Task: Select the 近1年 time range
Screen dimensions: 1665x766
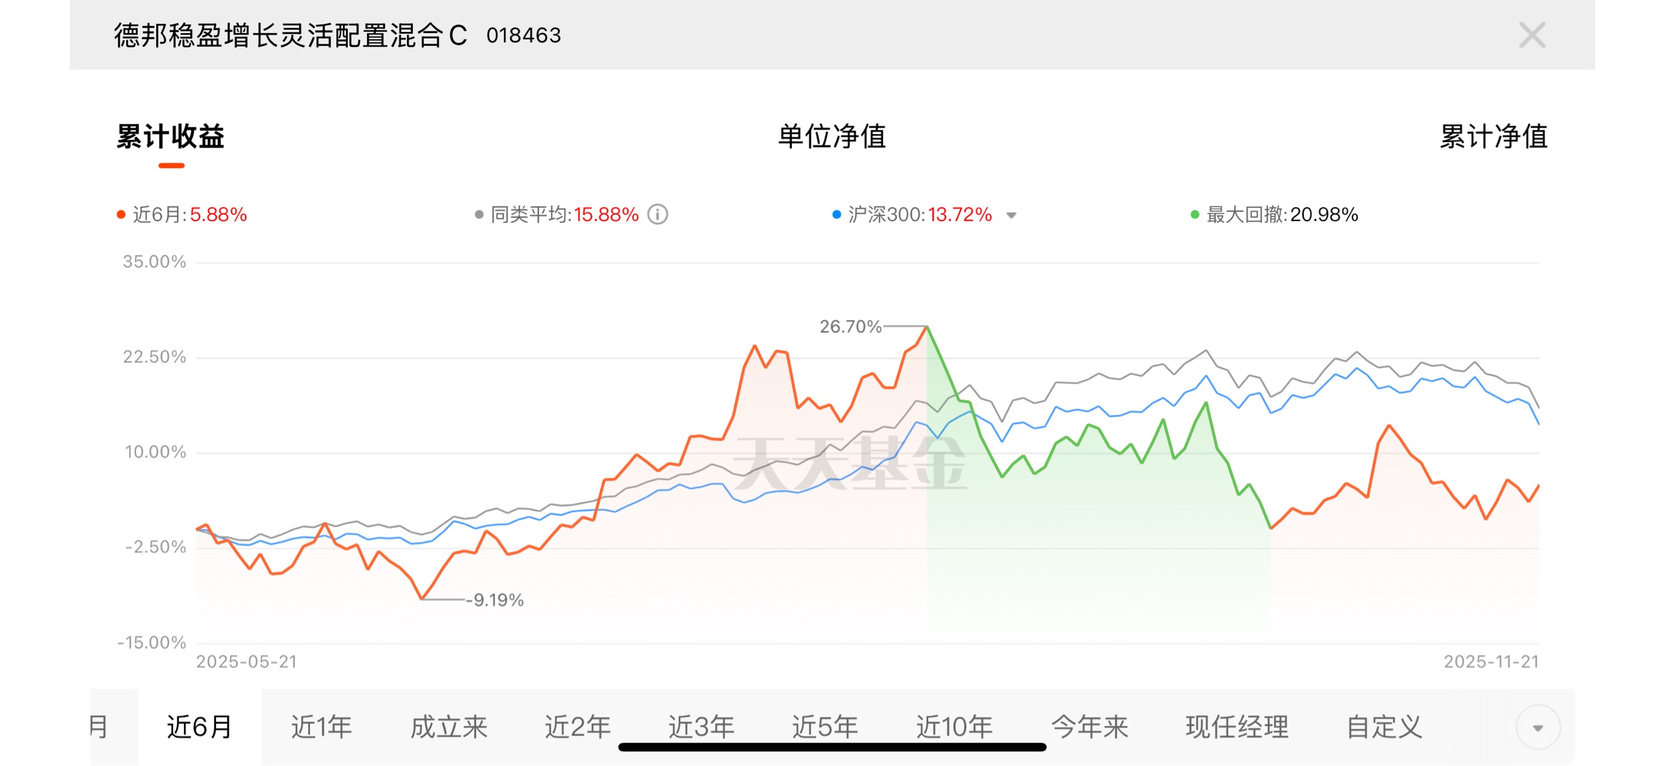Action: (322, 727)
